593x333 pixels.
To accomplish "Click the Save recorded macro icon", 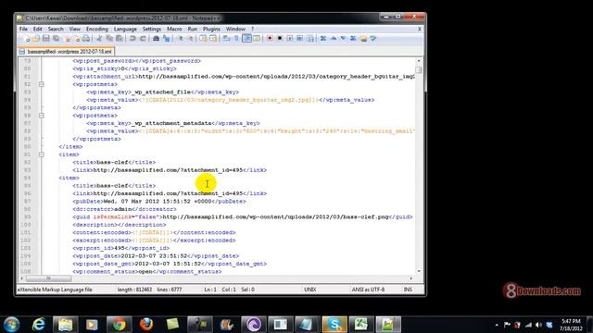I will [x=310, y=39].
